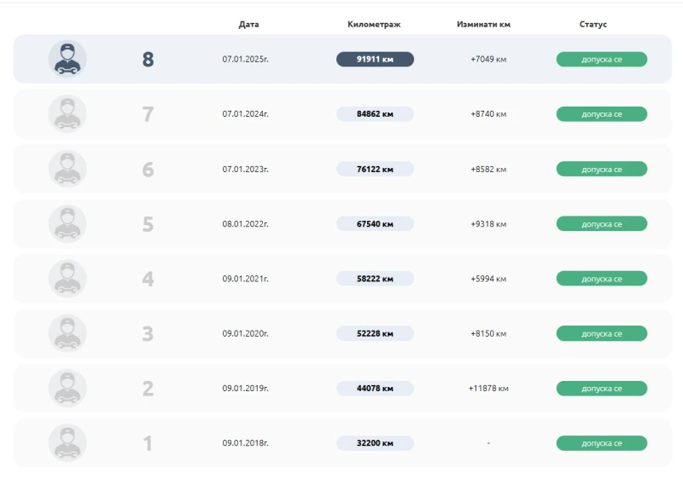Click the допуска се status for 09.01.2018г.

pos(601,443)
